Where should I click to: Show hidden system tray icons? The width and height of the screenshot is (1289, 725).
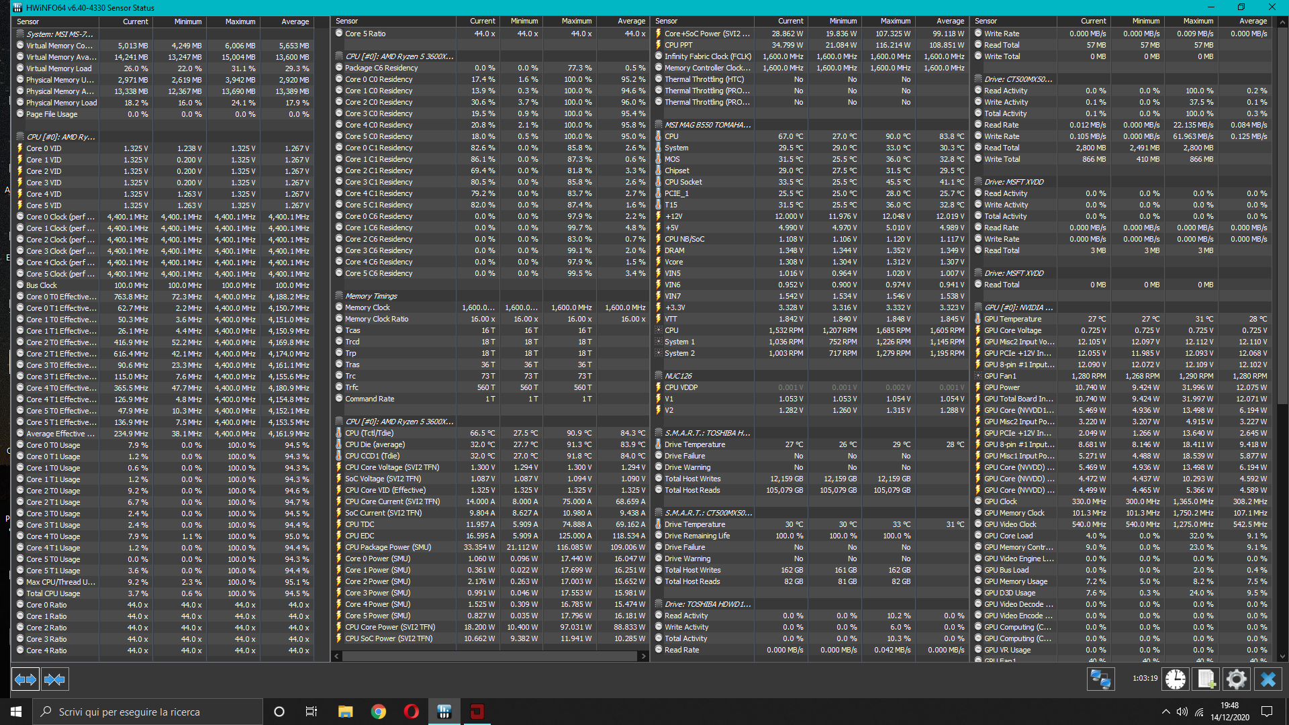coord(1165,712)
